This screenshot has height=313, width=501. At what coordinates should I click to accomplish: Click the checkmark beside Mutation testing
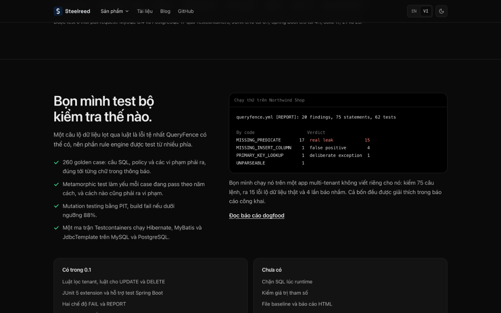56,206
